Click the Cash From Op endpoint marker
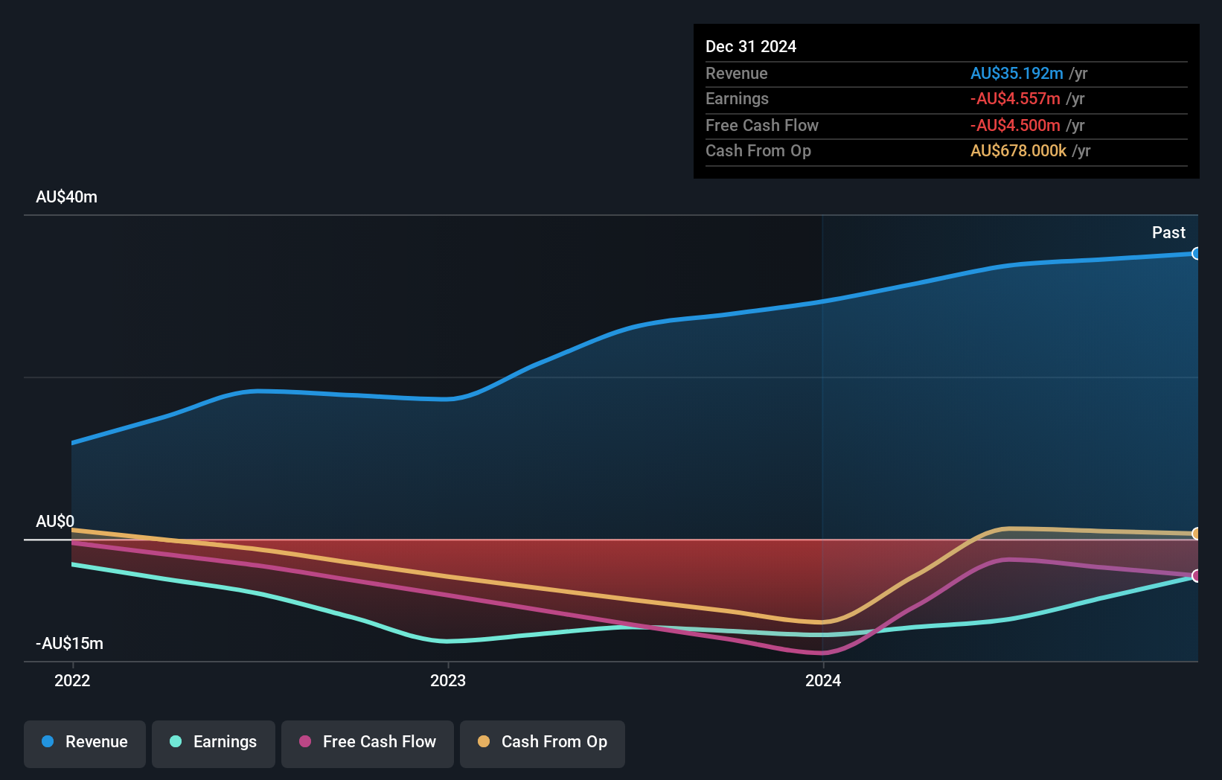1222x780 pixels. [1196, 534]
